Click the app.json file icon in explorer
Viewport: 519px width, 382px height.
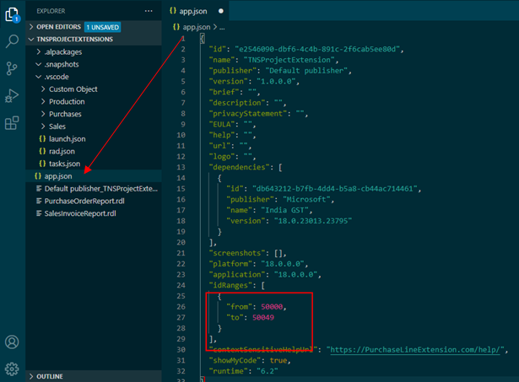click(38, 176)
